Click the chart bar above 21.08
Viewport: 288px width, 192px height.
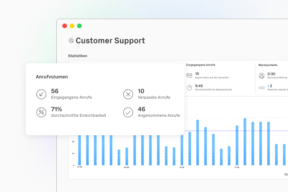[x=237, y=145]
